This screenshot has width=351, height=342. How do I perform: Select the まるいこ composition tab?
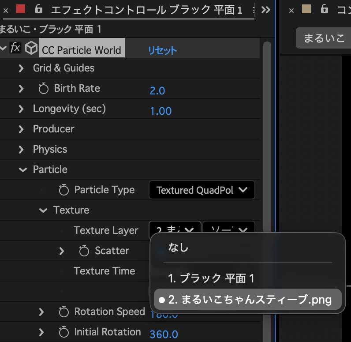324,38
